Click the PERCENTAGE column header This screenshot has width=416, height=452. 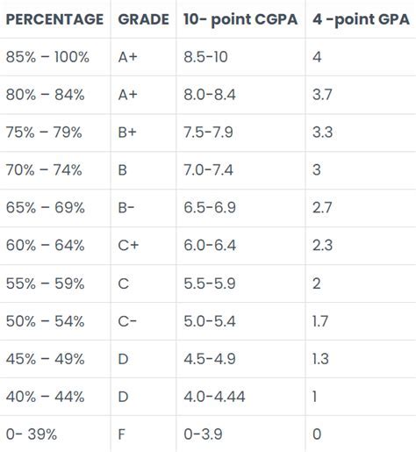coord(54,19)
